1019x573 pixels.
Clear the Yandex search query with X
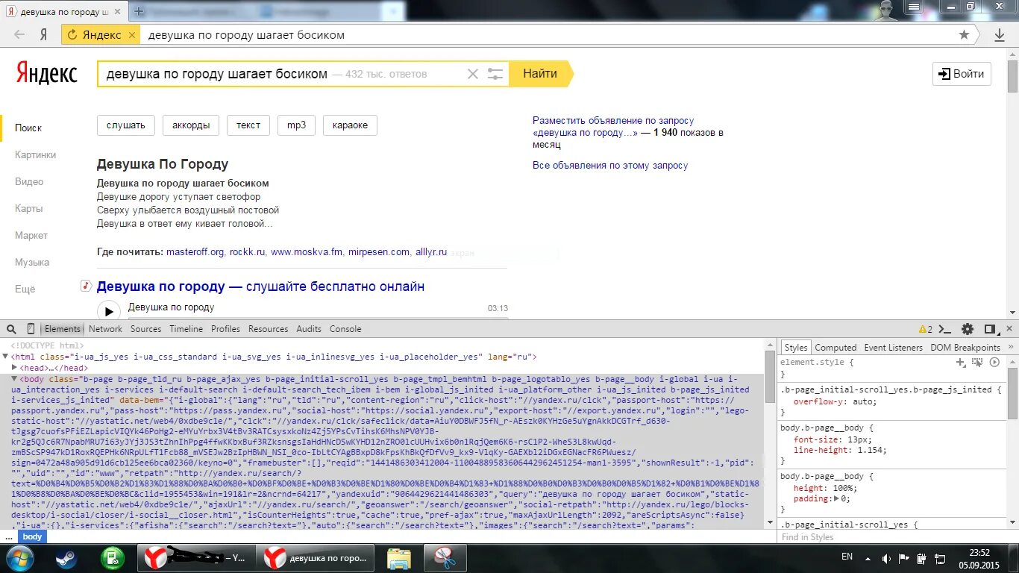click(x=473, y=74)
